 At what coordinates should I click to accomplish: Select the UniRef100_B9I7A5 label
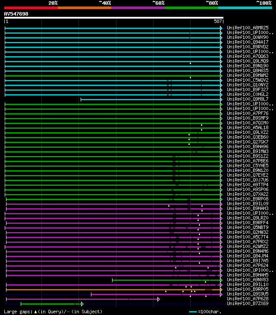point(248,261)
